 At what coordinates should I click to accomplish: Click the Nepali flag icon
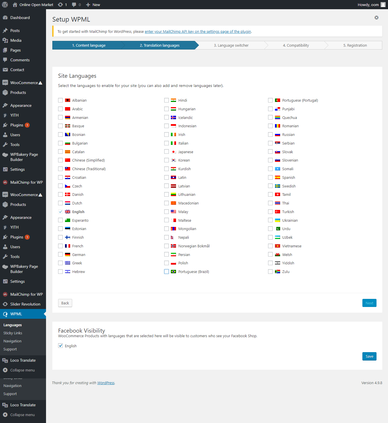173,237
